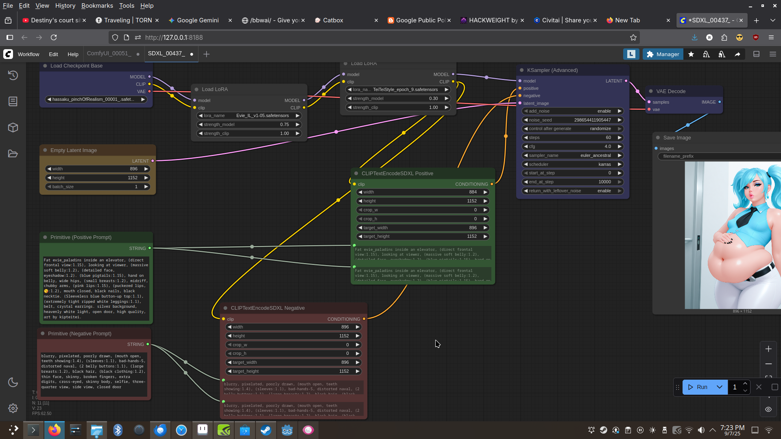This screenshot has width=781, height=439.
Task: Open the queue history sidebar icon
Action: click(13, 75)
